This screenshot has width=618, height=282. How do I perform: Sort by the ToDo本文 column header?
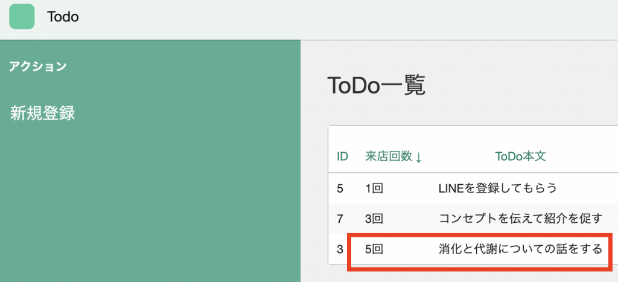(520, 156)
